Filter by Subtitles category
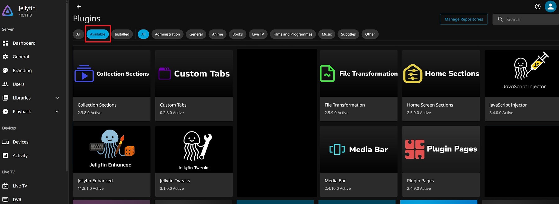This screenshot has height=204, width=559. [348, 34]
